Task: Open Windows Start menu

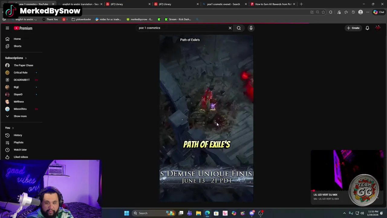Action: coord(127,213)
